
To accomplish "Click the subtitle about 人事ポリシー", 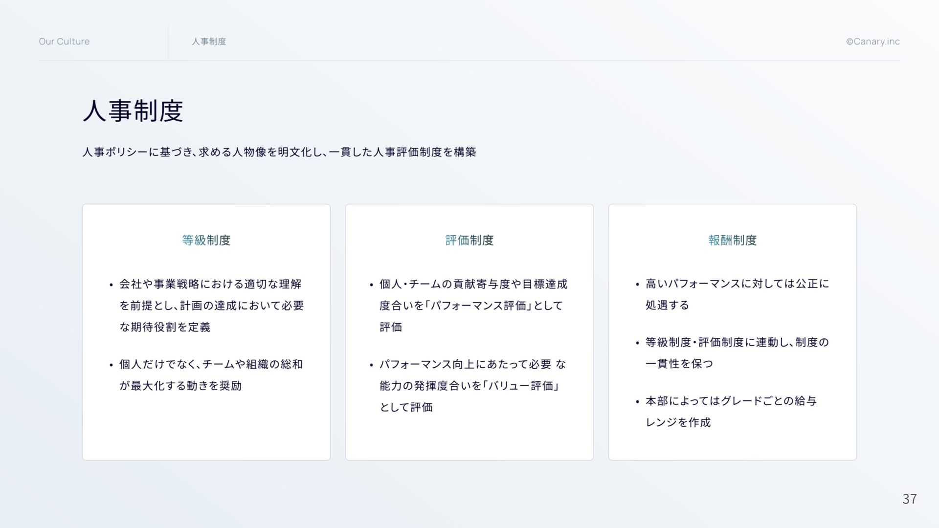I will click(279, 152).
